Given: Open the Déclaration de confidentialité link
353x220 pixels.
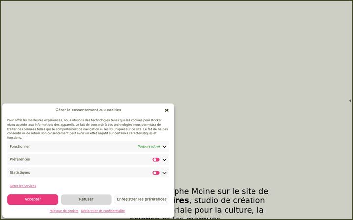Looking at the screenshot, I should [x=102, y=211].
